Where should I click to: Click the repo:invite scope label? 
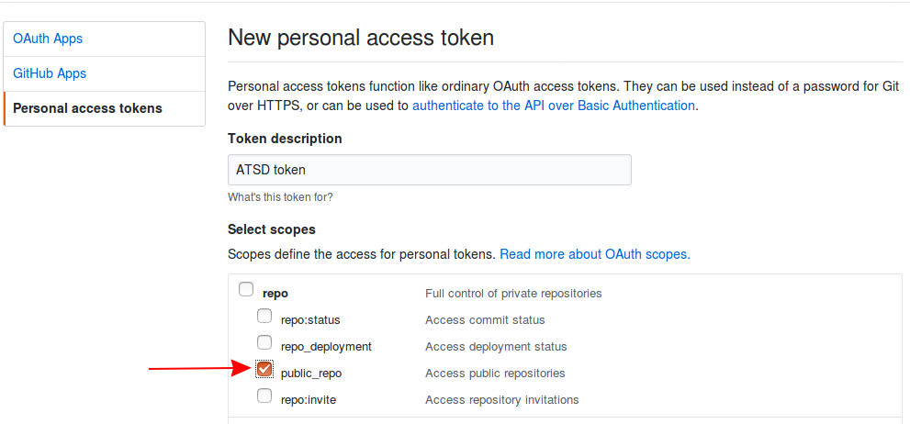click(309, 400)
